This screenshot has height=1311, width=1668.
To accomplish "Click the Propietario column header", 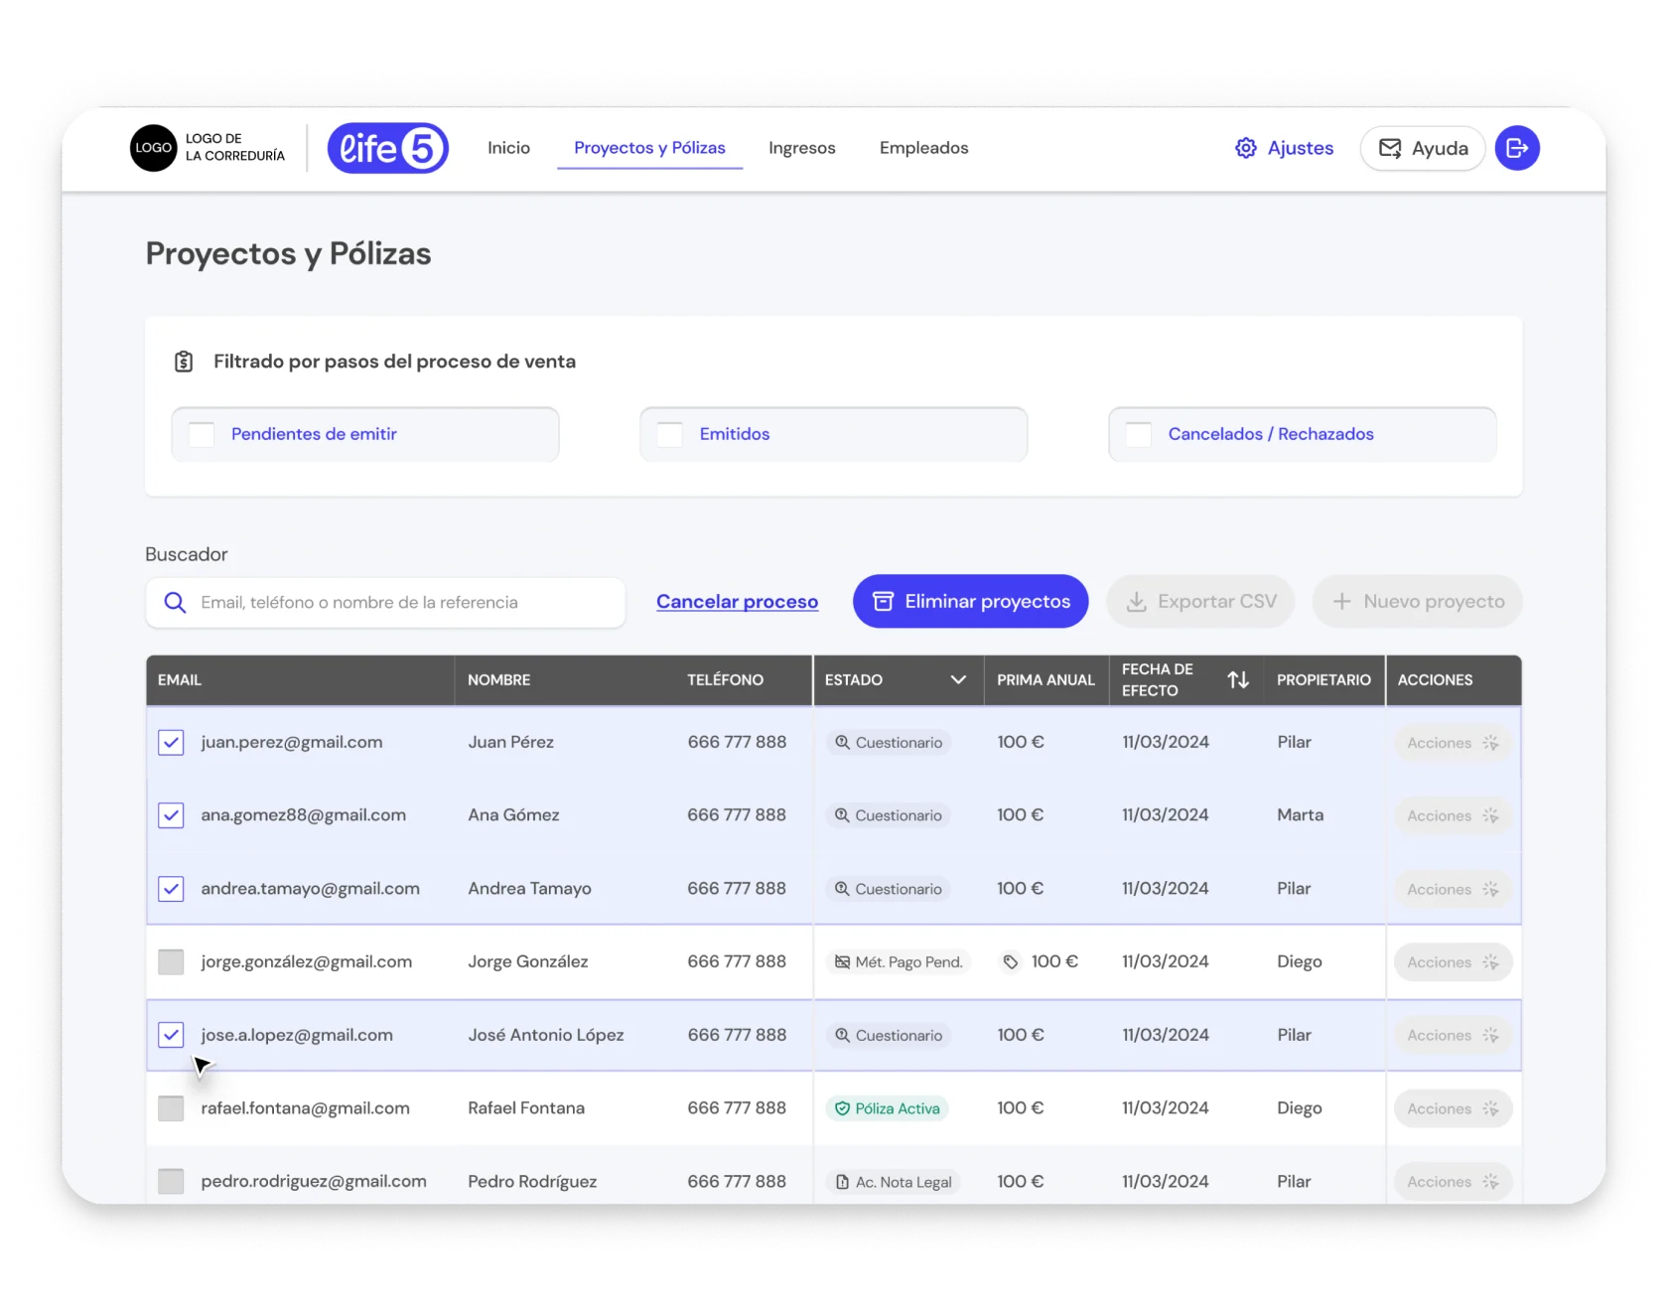I will pyautogui.click(x=1323, y=680).
